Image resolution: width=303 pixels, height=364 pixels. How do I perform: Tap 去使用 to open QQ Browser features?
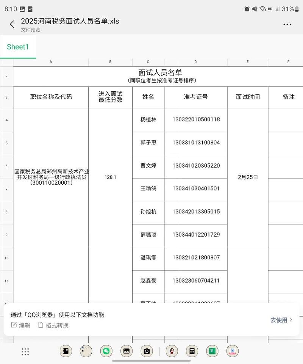tap(280, 320)
